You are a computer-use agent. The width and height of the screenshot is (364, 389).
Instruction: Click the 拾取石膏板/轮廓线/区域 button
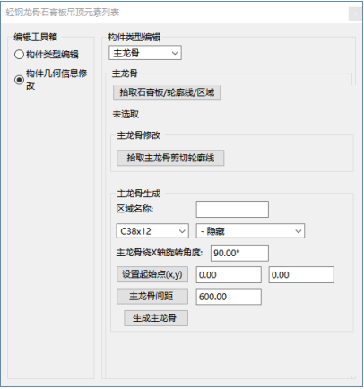tap(167, 92)
